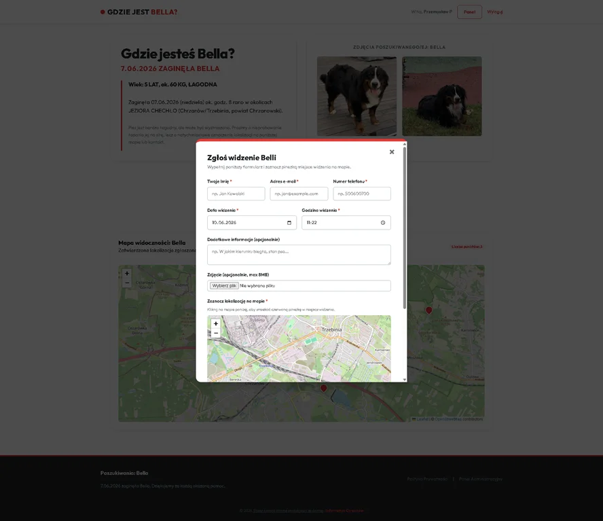The image size is (603, 521).
Task: Click the Poszukiwania: Bella footer heading
Action: pos(124,473)
